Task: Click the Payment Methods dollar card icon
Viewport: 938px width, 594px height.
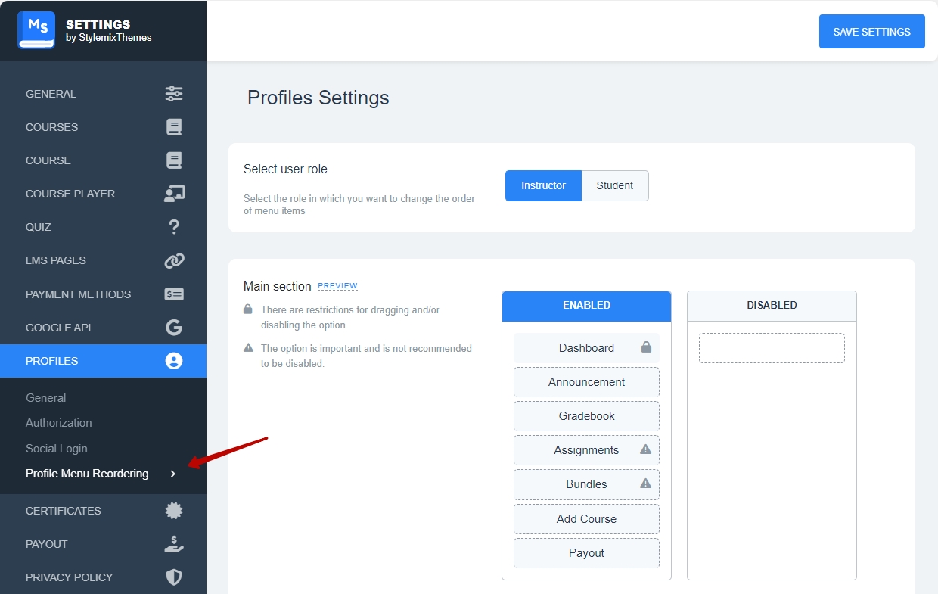Action: tap(174, 294)
